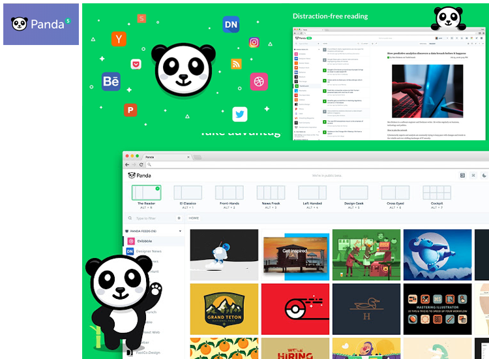Click the small orange S icon
489x359 pixels.
pyautogui.click(x=141, y=18)
